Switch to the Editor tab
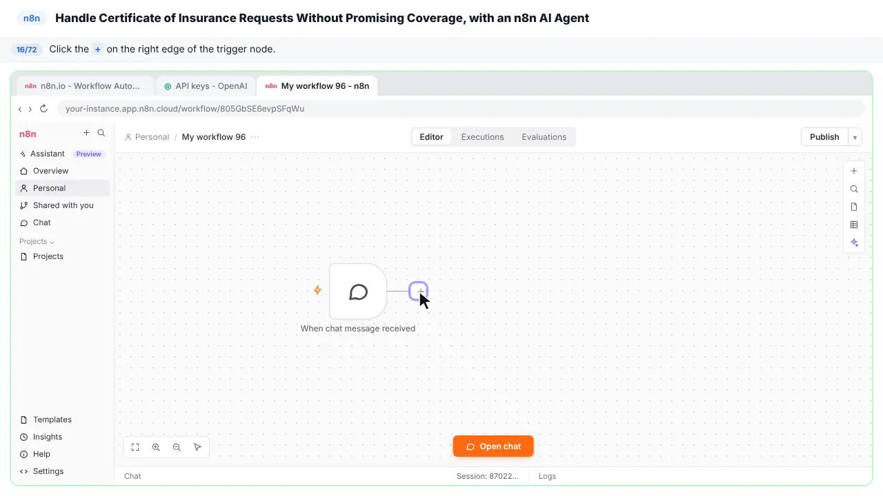Screen dimensions: 883x496 click(x=431, y=137)
